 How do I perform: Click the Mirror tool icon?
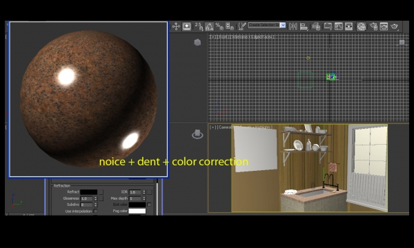293,26
